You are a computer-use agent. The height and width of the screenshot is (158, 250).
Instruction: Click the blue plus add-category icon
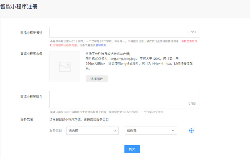(x=191, y=131)
